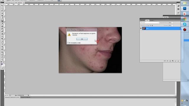Select the Rectangular Marquee tool
This screenshot has height=106, width=189.
[2, 8]
